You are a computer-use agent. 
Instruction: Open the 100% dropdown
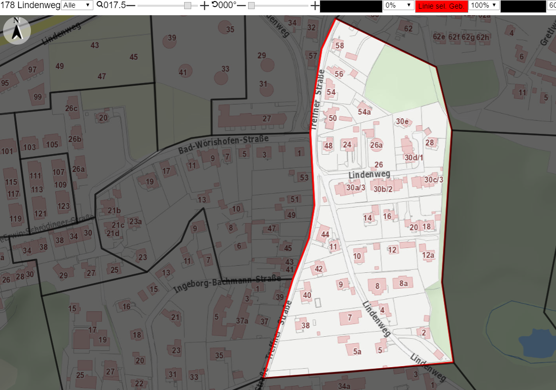click(483, 5)
